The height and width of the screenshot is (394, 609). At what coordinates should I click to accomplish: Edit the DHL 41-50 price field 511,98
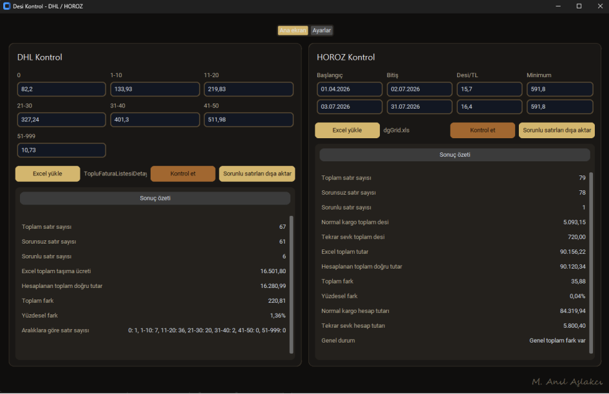pyautogui.click(x=248, y=120)
